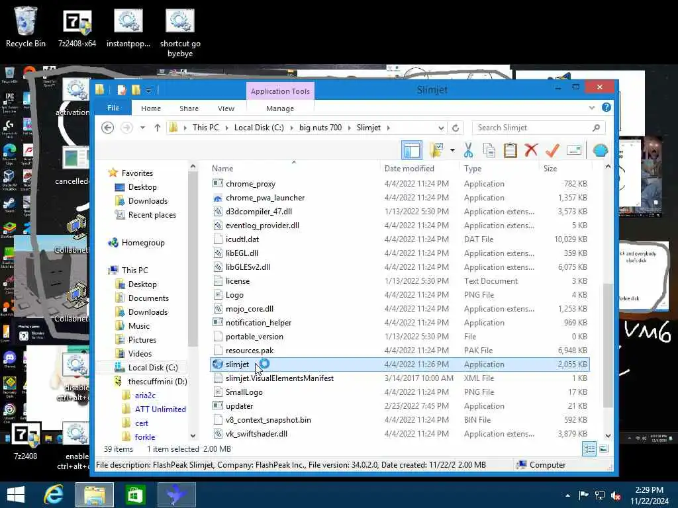Click Local Disk (C:) breadcrumb in address bar
Image resolution: width=678 pixels, height=508 pixels.
[x=259, y=128]
